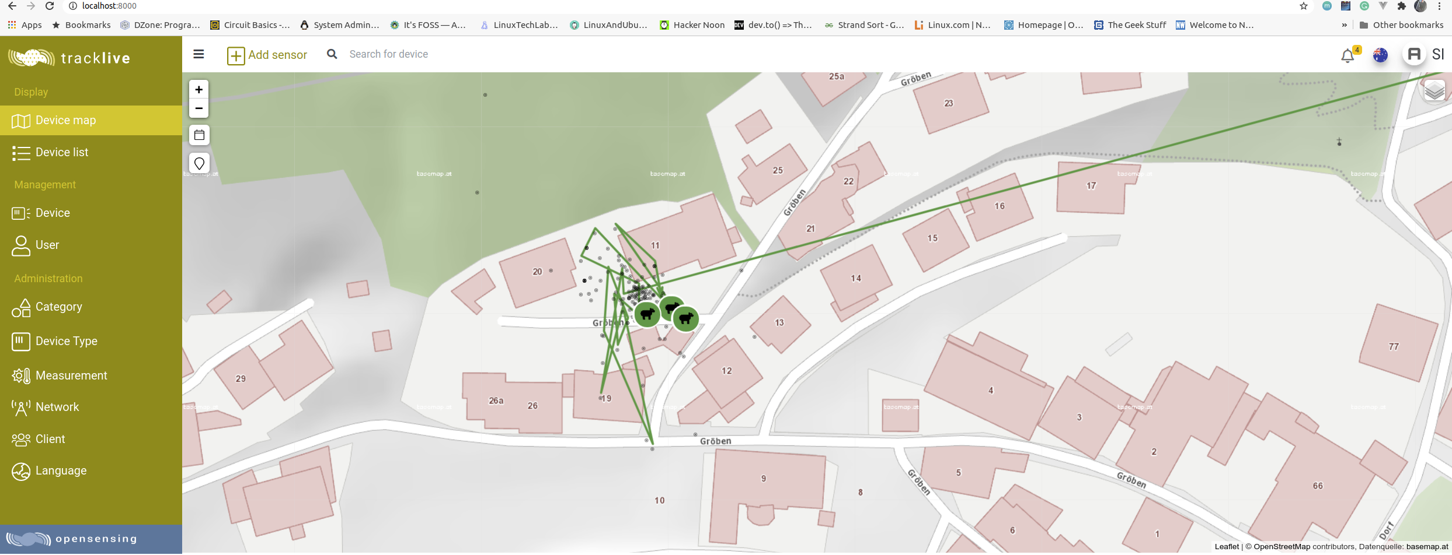1452x555 pixels.
Task: Open the Leaflet attribution link
Action: 1226,547
